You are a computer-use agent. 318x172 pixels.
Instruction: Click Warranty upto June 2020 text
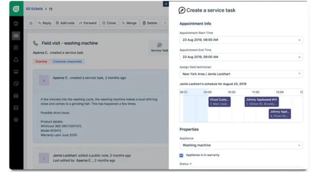59,135
